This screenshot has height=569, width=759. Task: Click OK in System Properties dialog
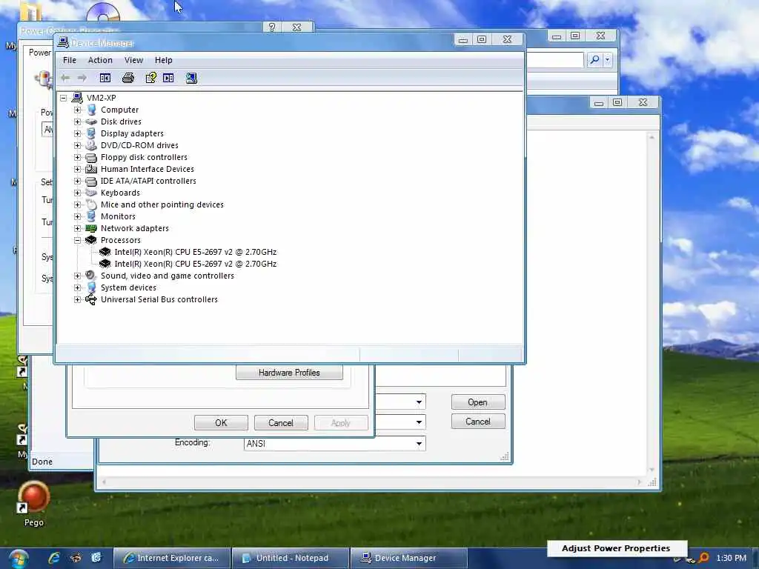221,423
